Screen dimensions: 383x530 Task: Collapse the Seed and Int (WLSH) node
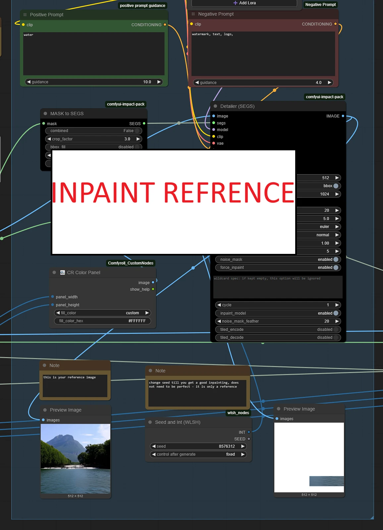[150, 422]
